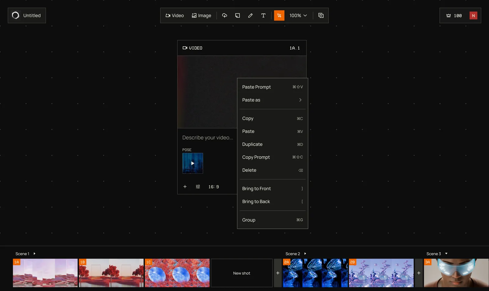Add shot with plus before Scene 2
Screen dimensions: 489x291
(278, 273)
